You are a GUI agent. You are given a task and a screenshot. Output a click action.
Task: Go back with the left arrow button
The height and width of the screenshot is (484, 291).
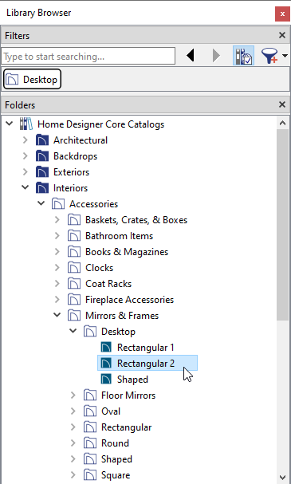pos(191,56)
